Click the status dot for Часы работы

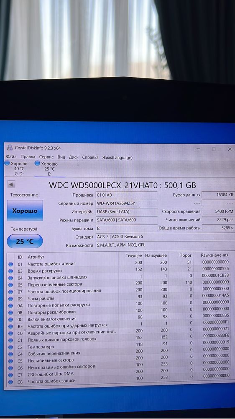click(x=10, y=299)
